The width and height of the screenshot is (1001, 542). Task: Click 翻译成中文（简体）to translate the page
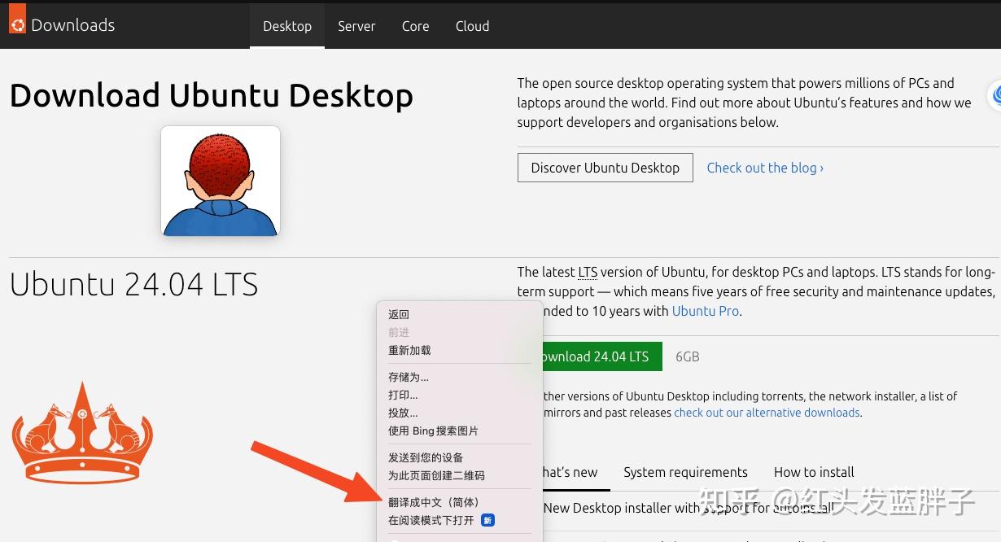(x=434, y=502)
